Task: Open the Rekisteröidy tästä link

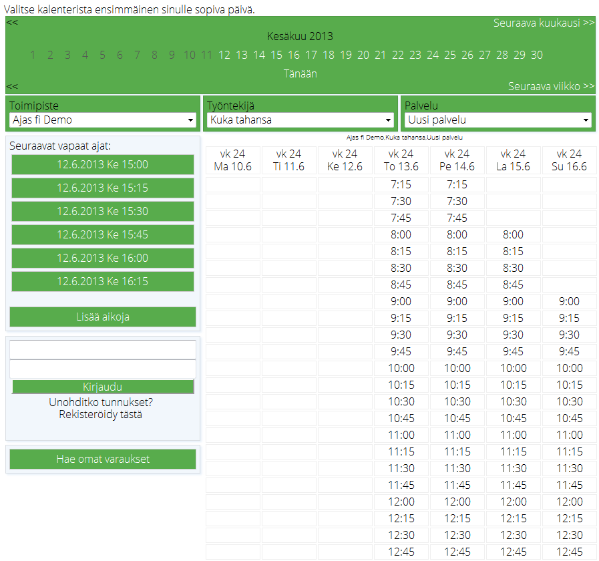Action: pyautogui.click(x=100, y=414)
